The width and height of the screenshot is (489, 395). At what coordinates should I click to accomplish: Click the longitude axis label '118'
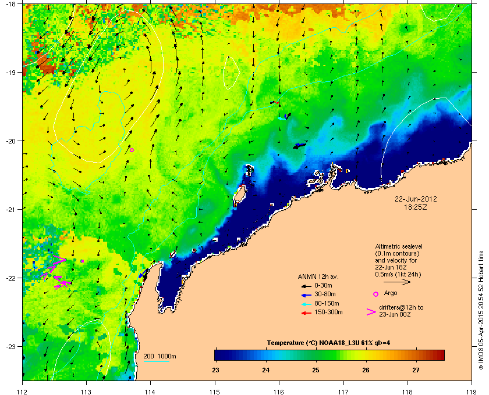pos(408,392)
